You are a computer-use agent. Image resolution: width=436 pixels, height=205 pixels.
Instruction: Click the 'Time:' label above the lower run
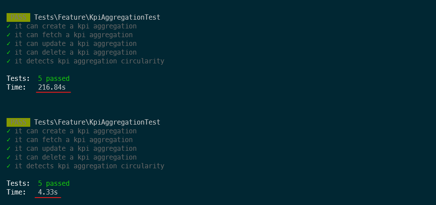(16, 87)
